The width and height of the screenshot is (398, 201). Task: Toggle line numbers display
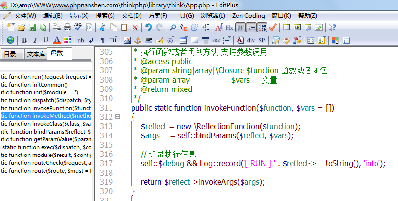[x=262, y=27]
